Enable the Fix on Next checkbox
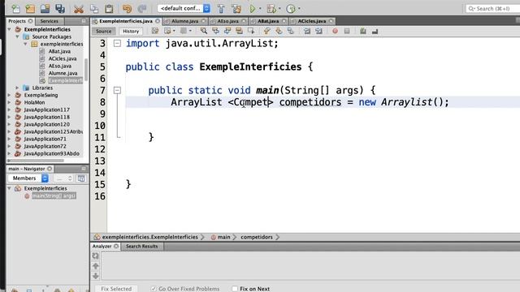The image size is (520, 292). pyautogui.click(x=235, y=289)
